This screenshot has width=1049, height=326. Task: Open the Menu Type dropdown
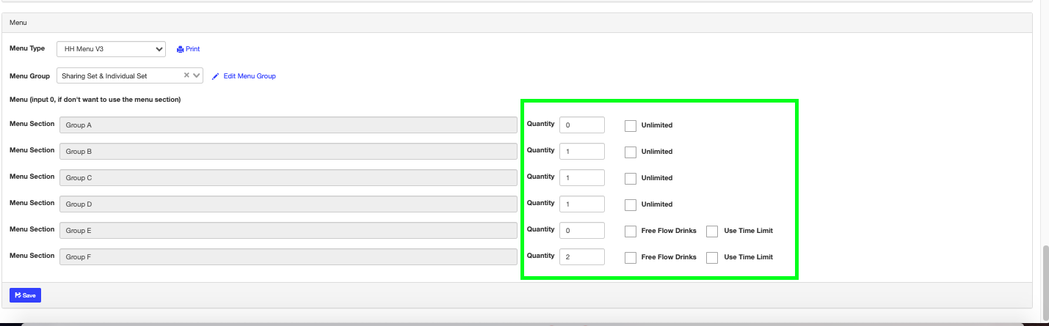(112, 49)
